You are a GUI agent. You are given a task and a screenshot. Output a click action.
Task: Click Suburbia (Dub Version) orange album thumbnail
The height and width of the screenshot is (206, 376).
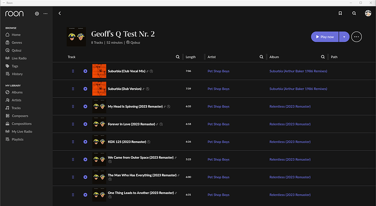[x=99, y=89]
